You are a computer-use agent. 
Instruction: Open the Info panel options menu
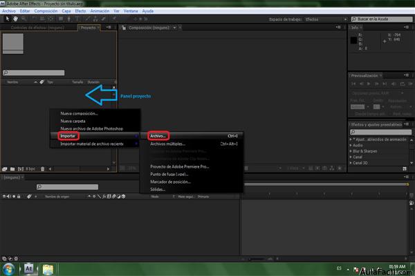[x=406, y=27]
